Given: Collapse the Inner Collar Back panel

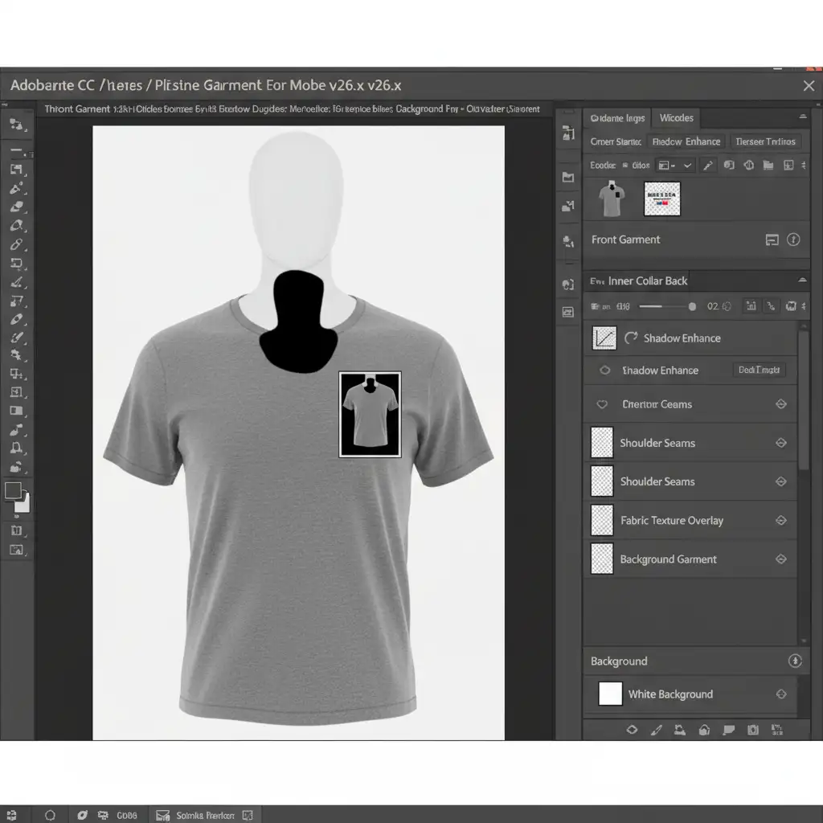Looking at the screenshot, I should click(801, 280).
